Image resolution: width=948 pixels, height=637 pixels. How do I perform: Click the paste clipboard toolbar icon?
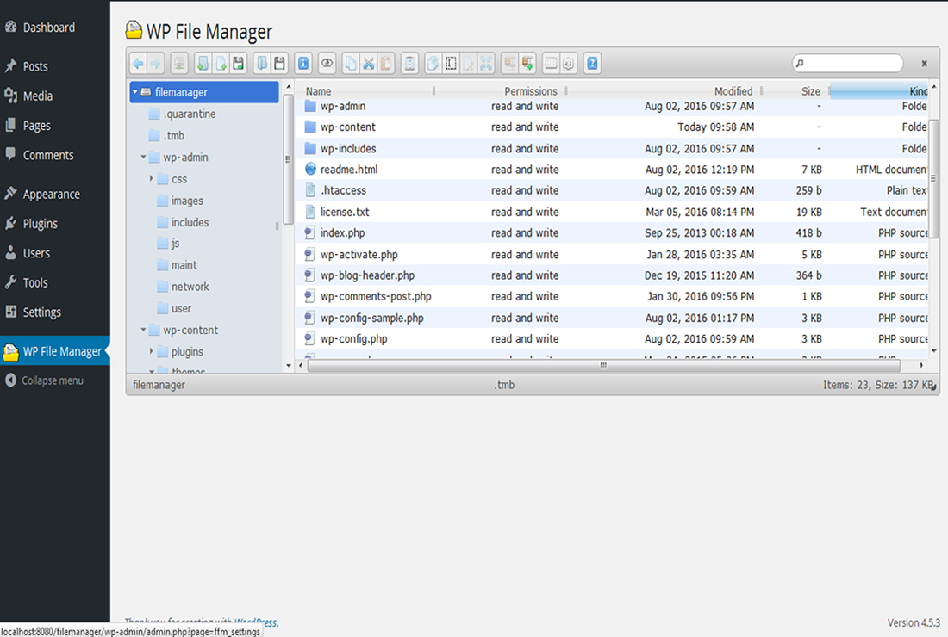click(x=387, y=63)
